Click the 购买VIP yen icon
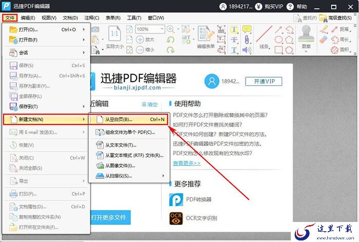359x242 pixels. tap(258, 7)
